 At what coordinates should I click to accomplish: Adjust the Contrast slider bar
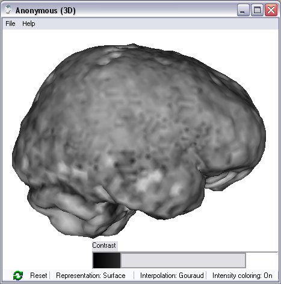pyautogui.click(x=169, y=260)
